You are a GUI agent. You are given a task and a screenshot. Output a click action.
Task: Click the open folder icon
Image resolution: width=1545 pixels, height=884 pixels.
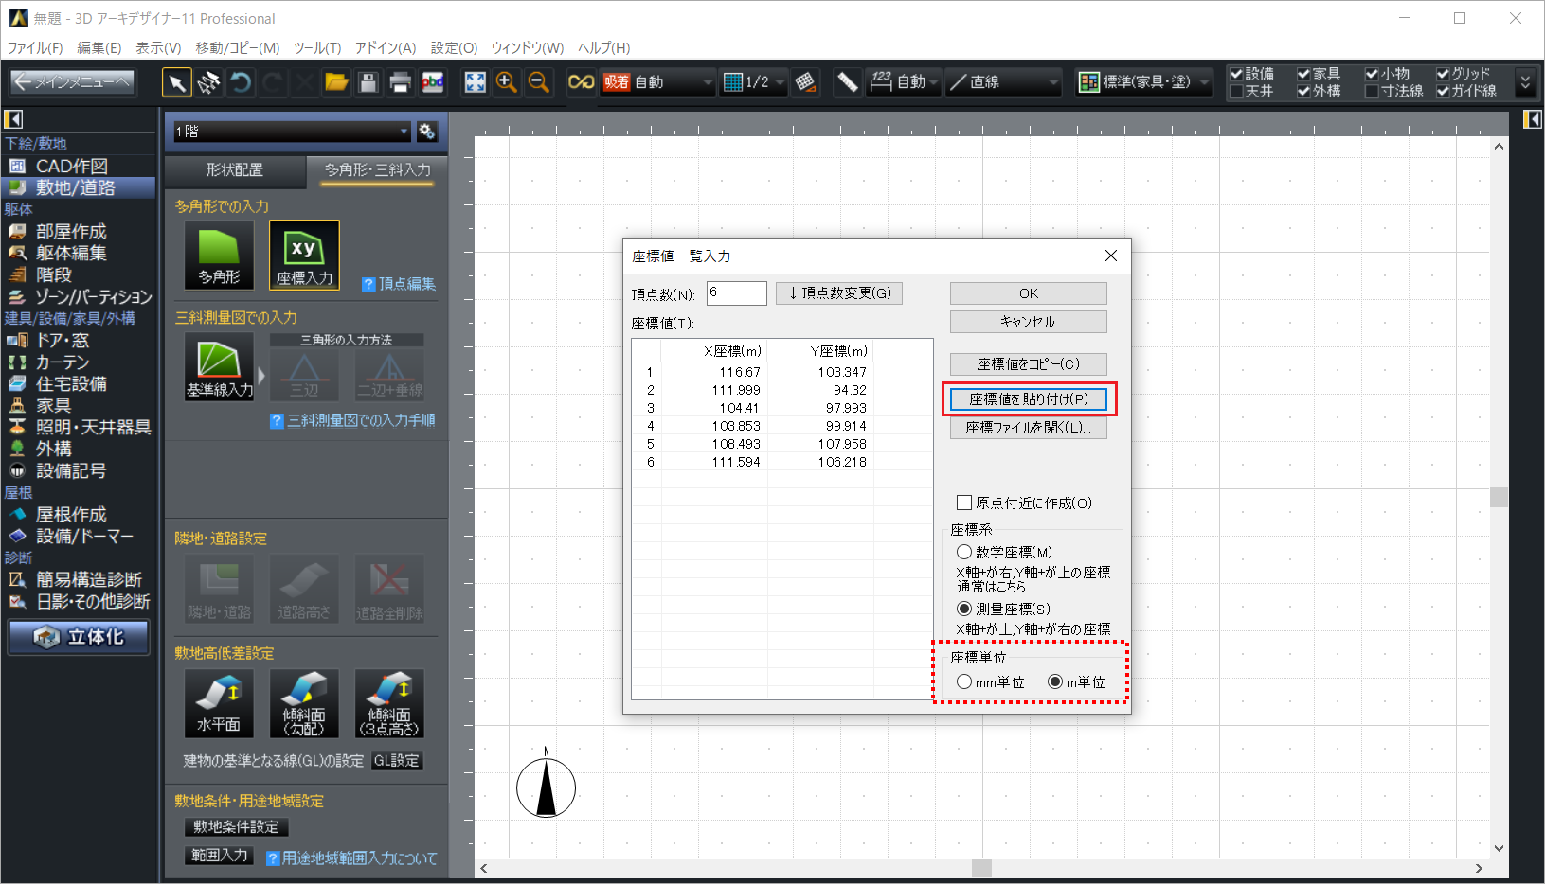click(x=336, y=82)
